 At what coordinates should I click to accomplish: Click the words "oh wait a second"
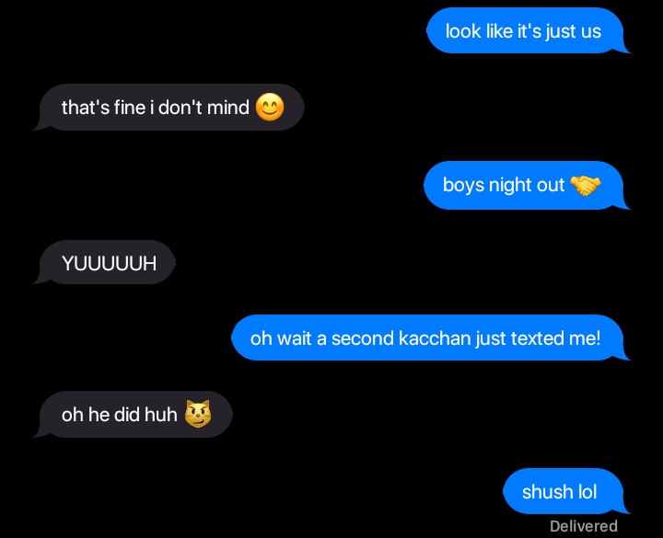coord(321,338)
